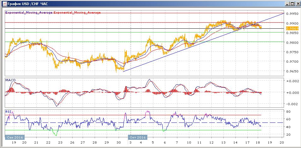The image size is (301, 148).
Task: Select the MACD indicator label
Action: pyautogui.click(x=10, y=80)
